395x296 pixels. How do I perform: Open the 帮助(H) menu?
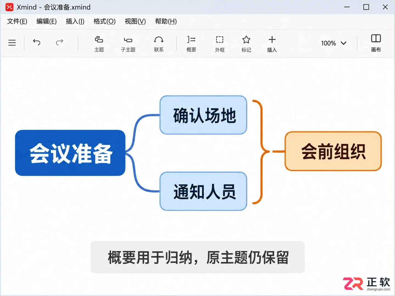[x=166, y=21]
